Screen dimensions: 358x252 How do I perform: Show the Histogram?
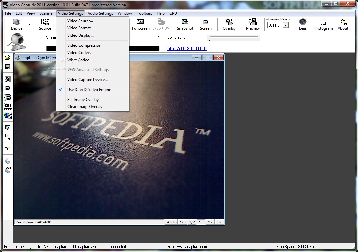click(323, 24)
